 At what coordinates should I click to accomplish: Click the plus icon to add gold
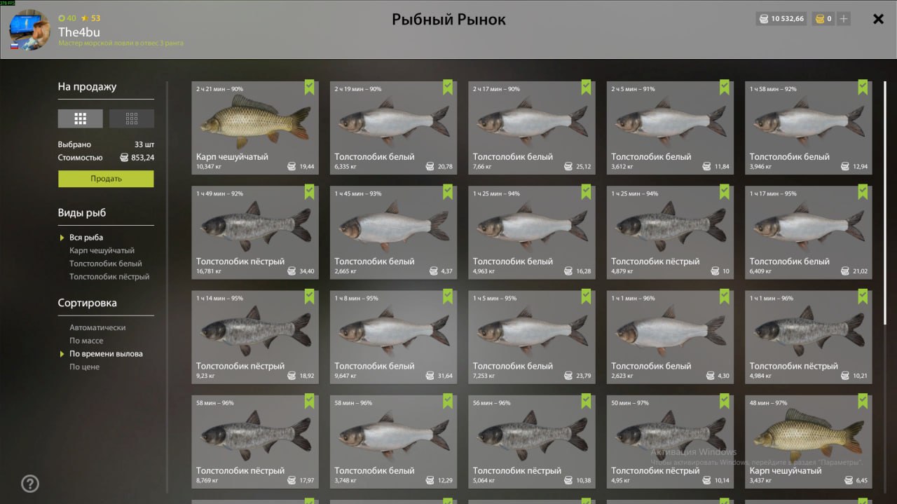tap(844, 19)
